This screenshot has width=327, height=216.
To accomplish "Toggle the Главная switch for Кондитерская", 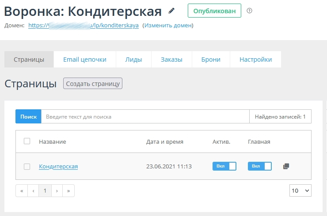I will coord(259,166).
